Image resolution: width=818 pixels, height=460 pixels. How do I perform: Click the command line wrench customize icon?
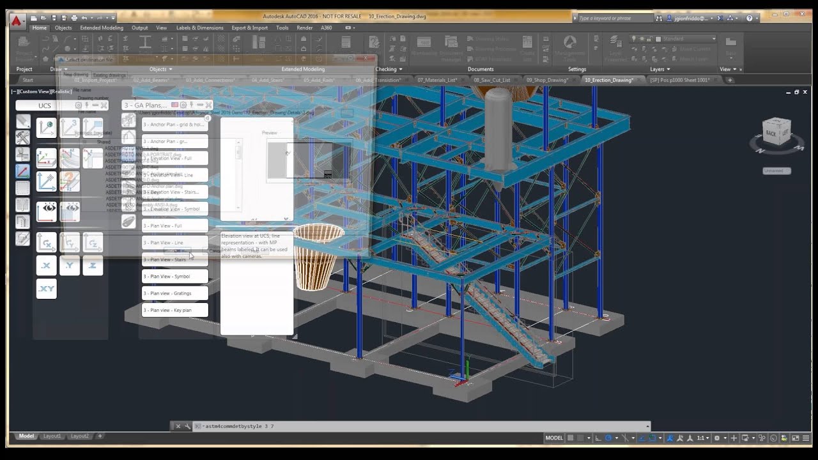pos(187,426)
